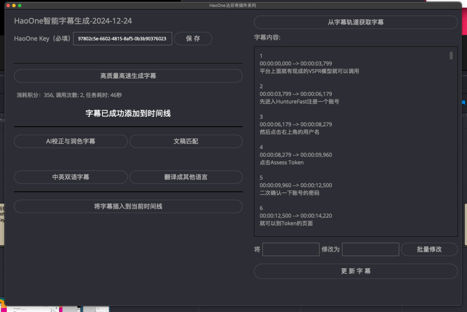Click subtitle line 二次确认一下账号的密码
This screenshot has width=467, height=312.
coord(289,193)
